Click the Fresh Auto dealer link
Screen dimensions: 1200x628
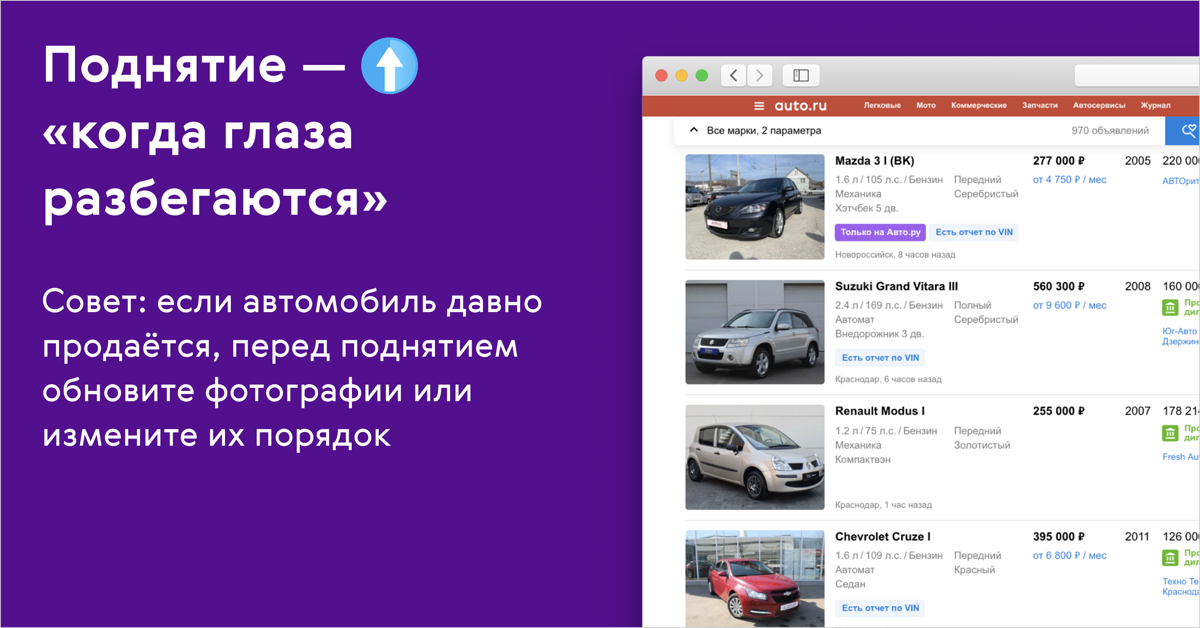pos(1180,457)
